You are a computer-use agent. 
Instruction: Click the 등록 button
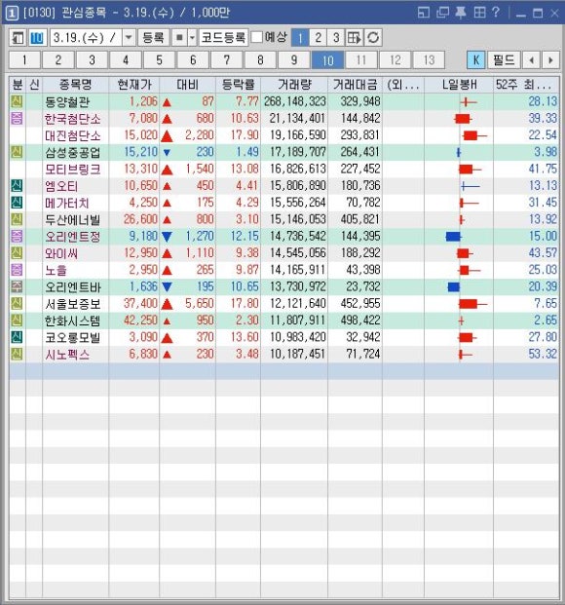tap(154, 38)
